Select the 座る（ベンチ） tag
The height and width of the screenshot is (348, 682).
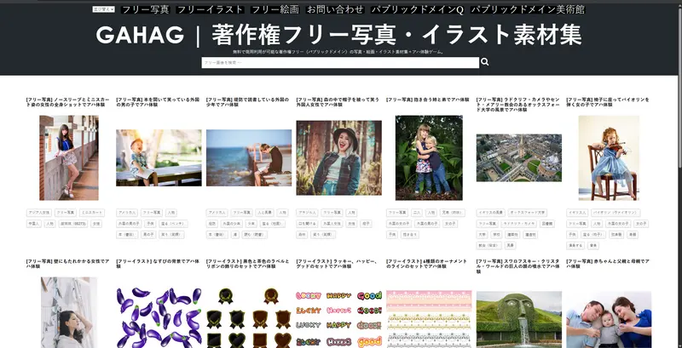pyautogui.click(x=173, y=224)
